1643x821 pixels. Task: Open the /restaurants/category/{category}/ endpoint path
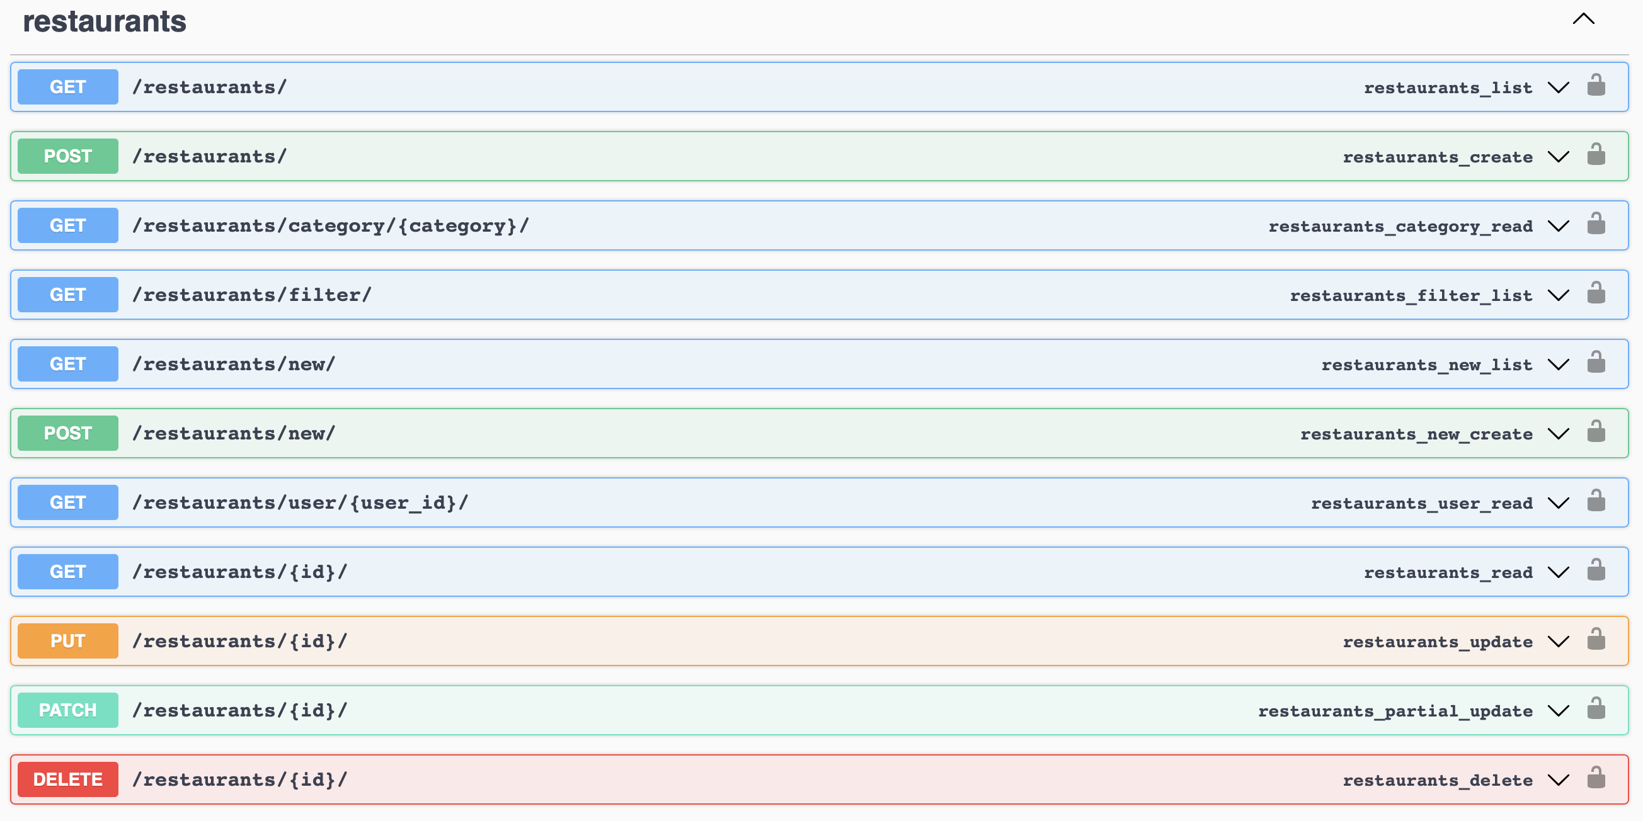[x=330, y=225]
